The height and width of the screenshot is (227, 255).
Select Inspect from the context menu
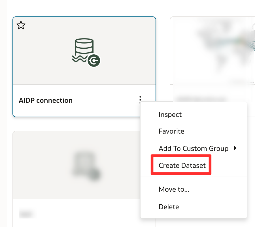pos(170,115)
